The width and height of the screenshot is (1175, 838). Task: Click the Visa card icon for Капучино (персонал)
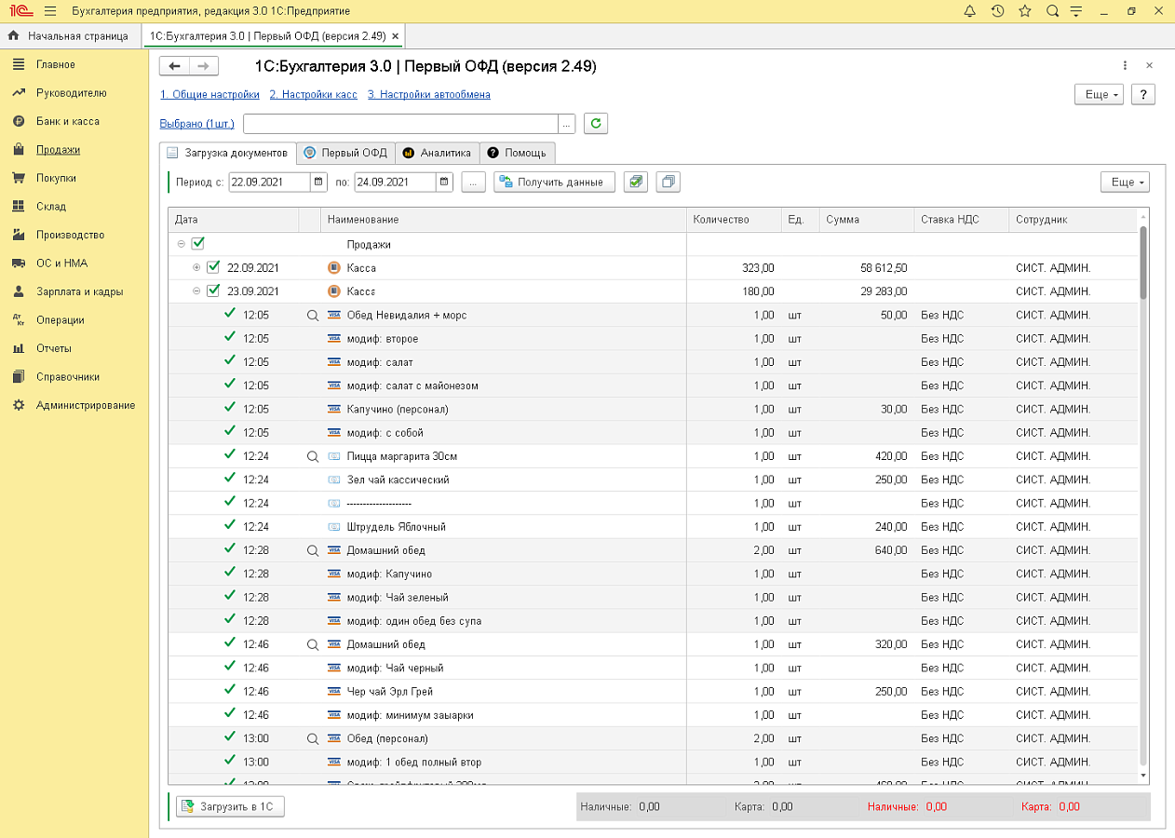[x=334, y=409]
